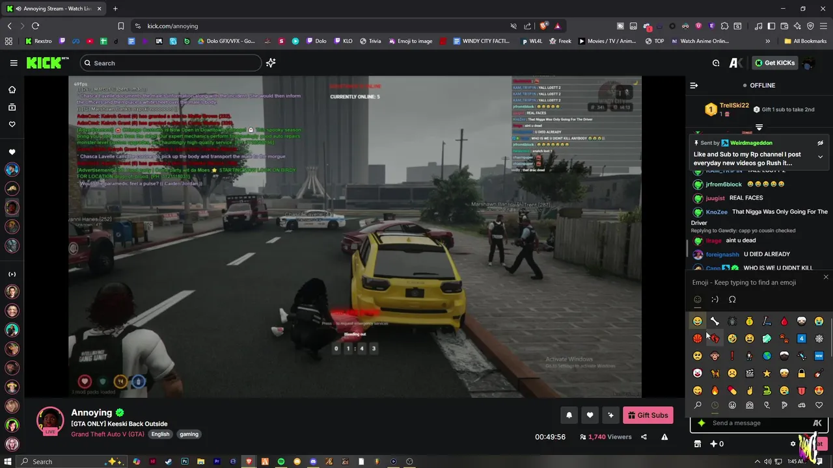Image resolution: width=833 pixels, height=468 pixels.
Task: Pick the clown face emoji
Action: [698, 373]
